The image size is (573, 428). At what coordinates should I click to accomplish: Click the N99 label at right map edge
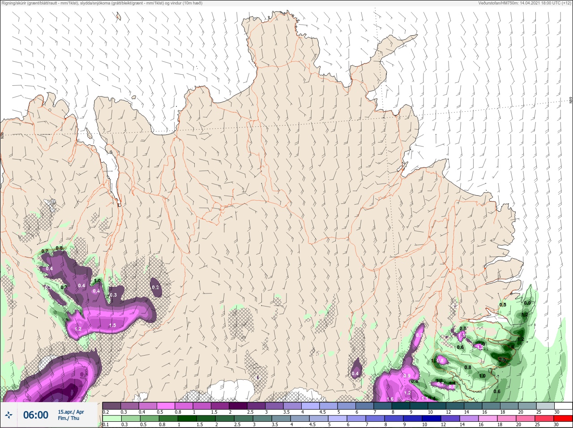click(x=571, y=101)
